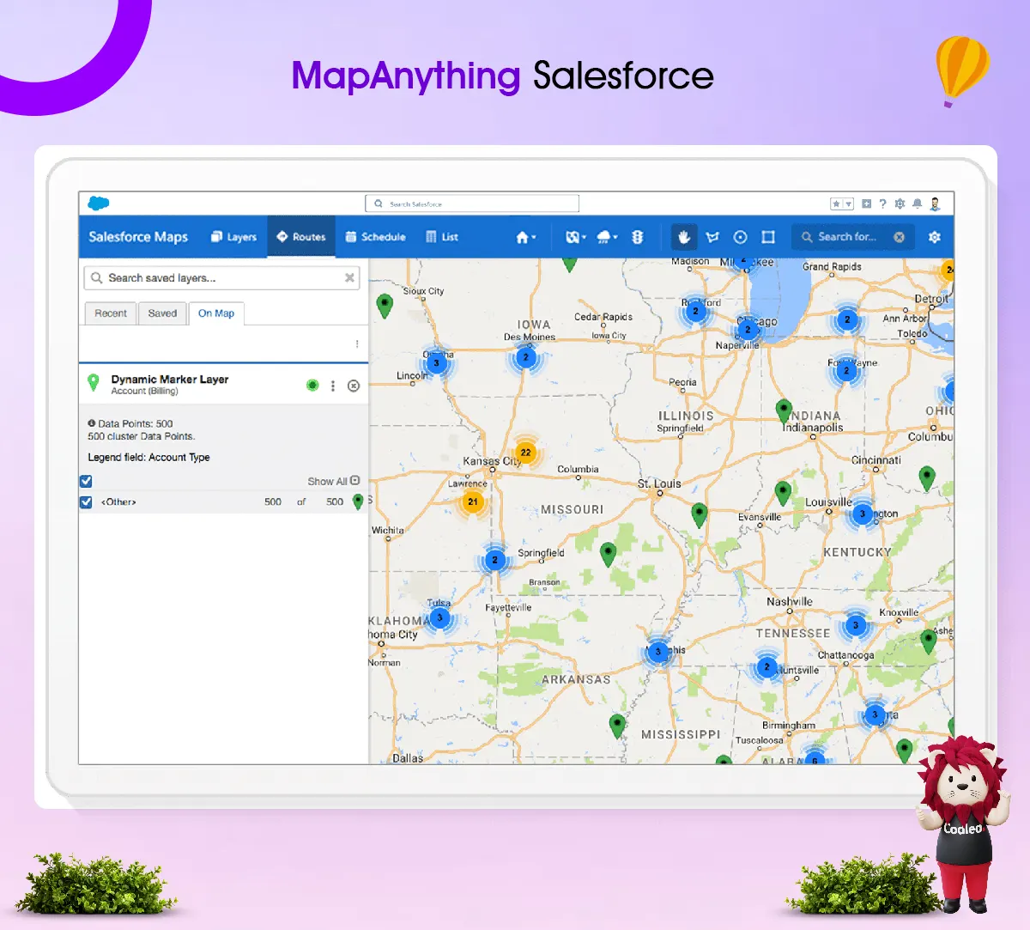The width and height of the screenshot is (1030, 930).
Task: Click the Des Moines cluster marker
Action: click(x=526, y=357)
